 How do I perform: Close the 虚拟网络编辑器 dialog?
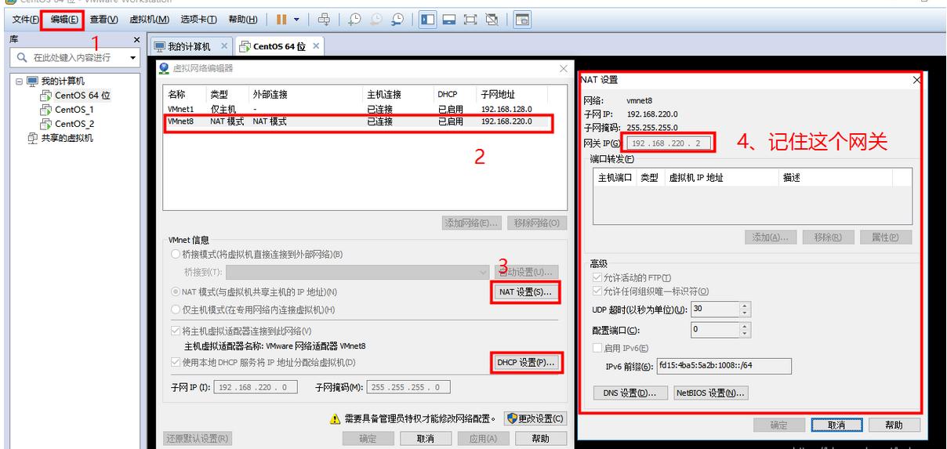point(563,69)
